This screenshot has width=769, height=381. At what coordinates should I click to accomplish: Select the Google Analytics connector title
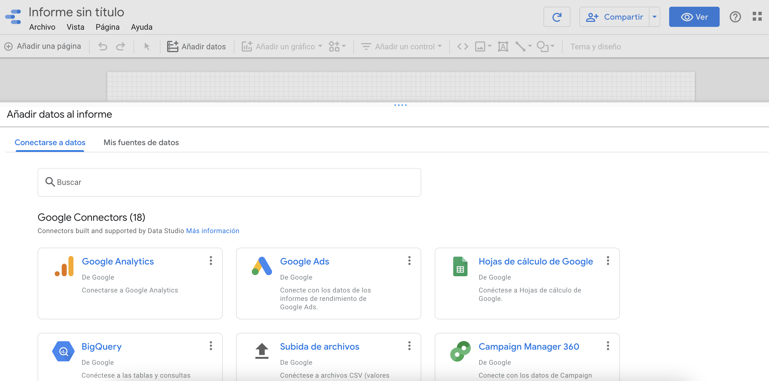118,261
